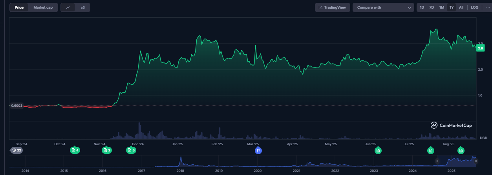492x175 pixels.
Task: Click the 0.6003 starting price label
Action: pos(16,106)
